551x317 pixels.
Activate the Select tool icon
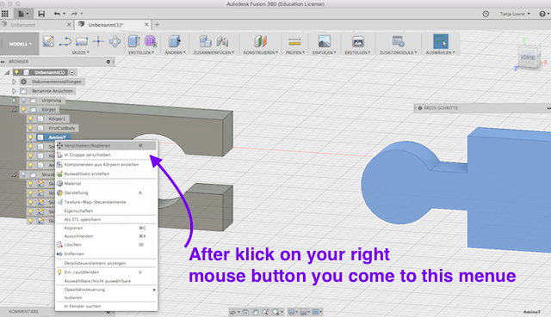(x=441, y=41)
